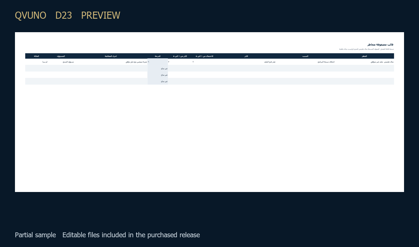Click the cell 'تجربة صيغتين مع دليل توافق'

click(136, 62)
